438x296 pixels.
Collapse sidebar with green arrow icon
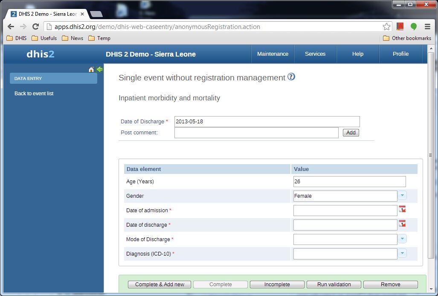coord(99,69)
